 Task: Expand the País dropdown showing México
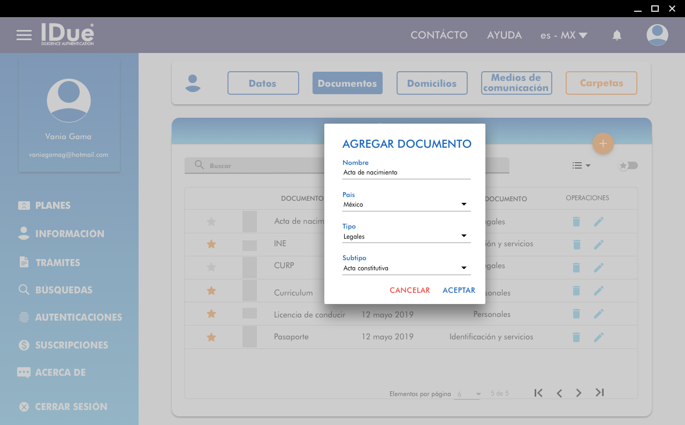406,204
